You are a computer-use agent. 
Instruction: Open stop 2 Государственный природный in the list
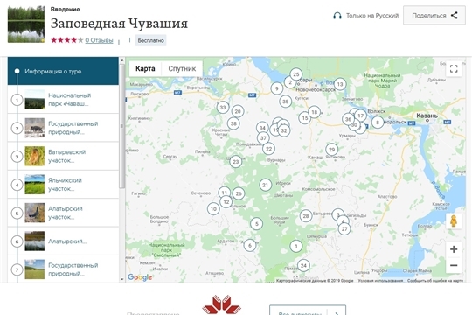[63, 128]
